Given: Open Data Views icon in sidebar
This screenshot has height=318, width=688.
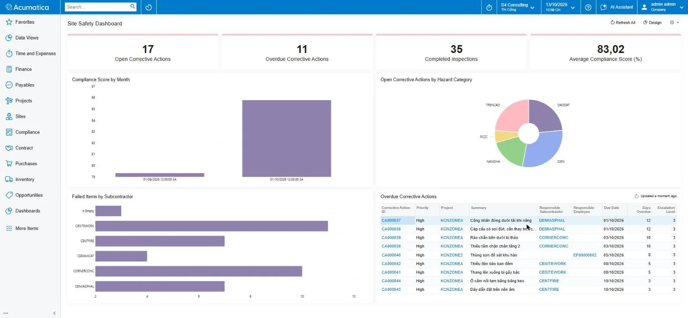Looking at the screenshot, I should [x=9, y=38].
